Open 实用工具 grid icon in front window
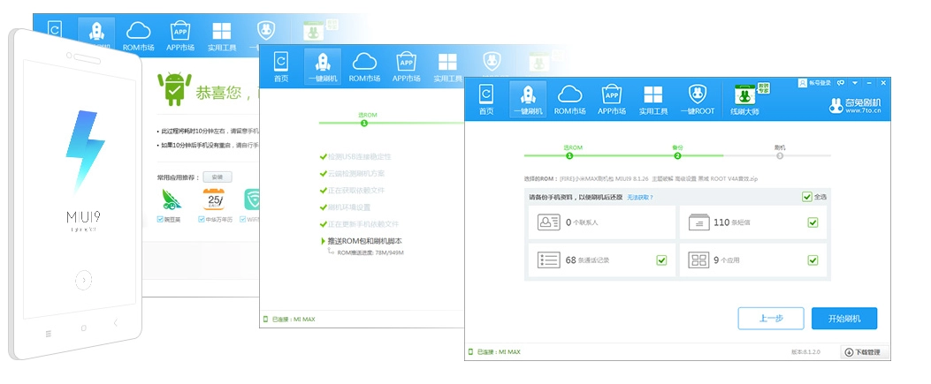931x384 pixels. [652, 99]
